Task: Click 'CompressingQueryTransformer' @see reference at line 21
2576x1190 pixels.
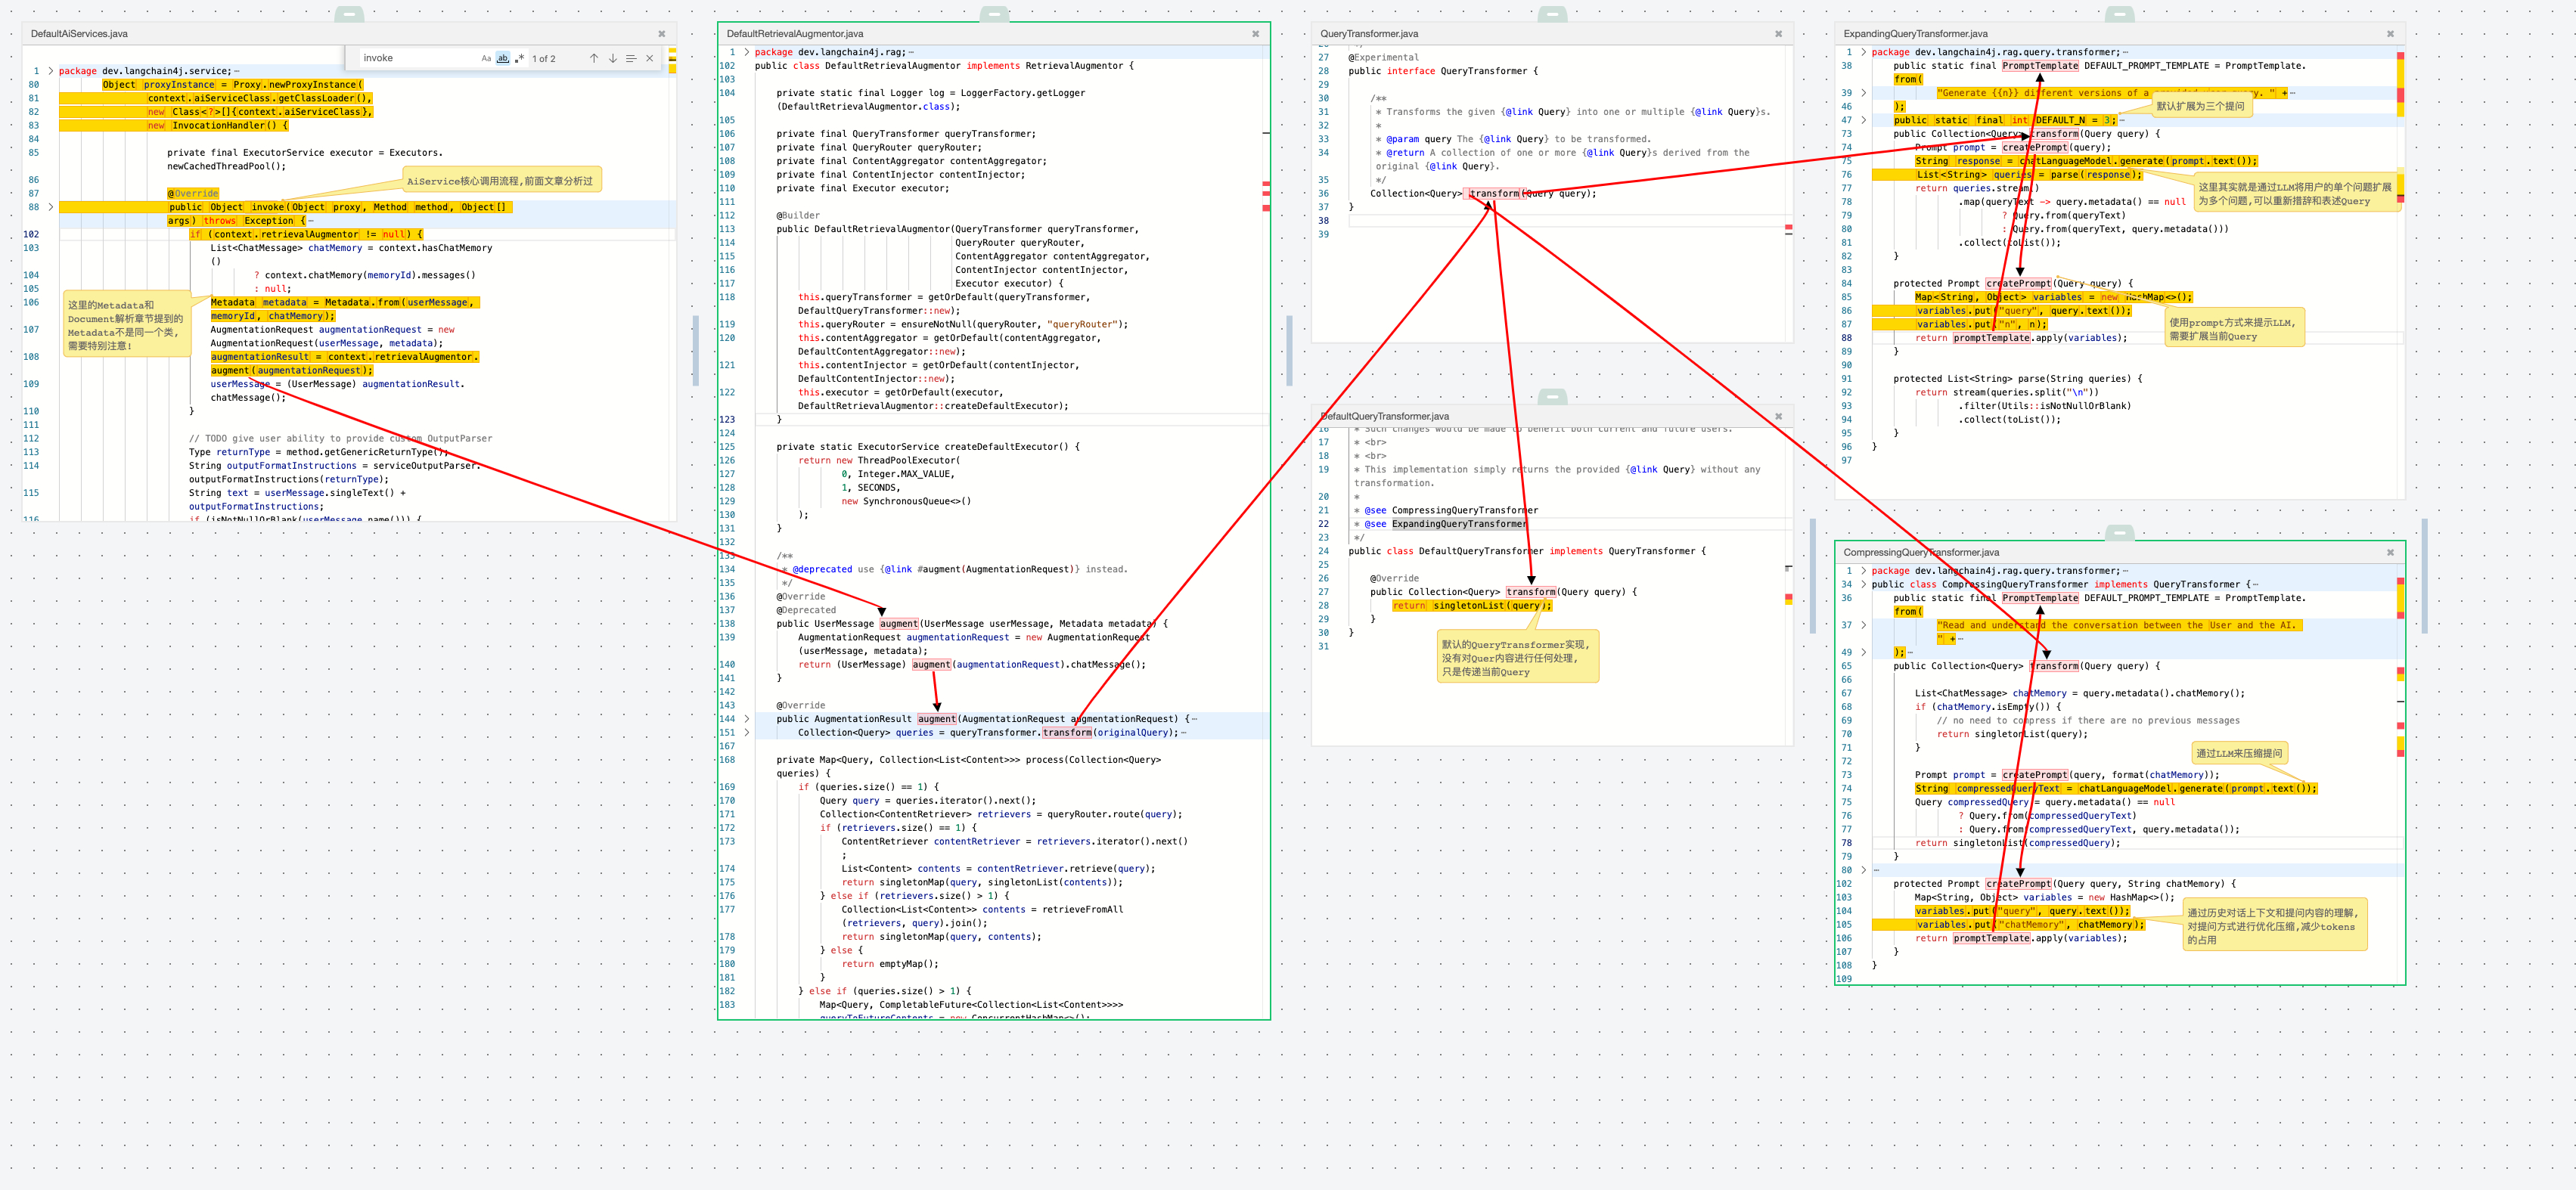Action: point(1464,510)
